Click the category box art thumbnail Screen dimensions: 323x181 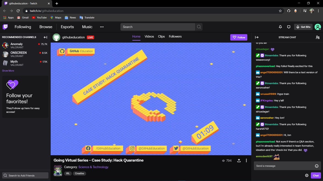coord(58,171)
